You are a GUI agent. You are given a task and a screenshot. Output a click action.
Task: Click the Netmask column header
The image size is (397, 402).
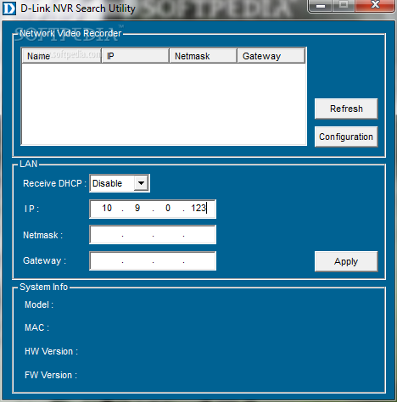[x=203, y=56]
